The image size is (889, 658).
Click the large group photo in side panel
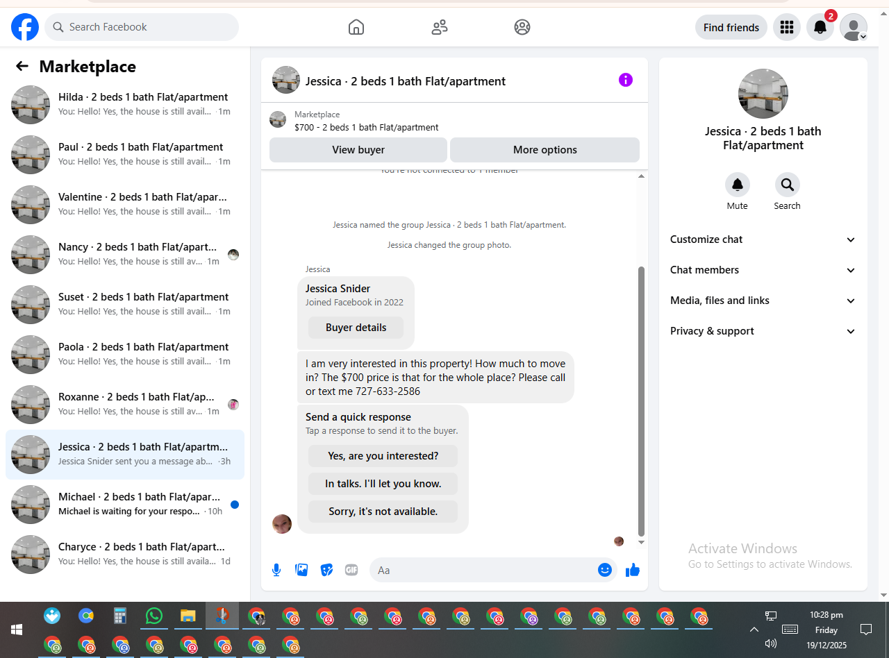[763, 94]
